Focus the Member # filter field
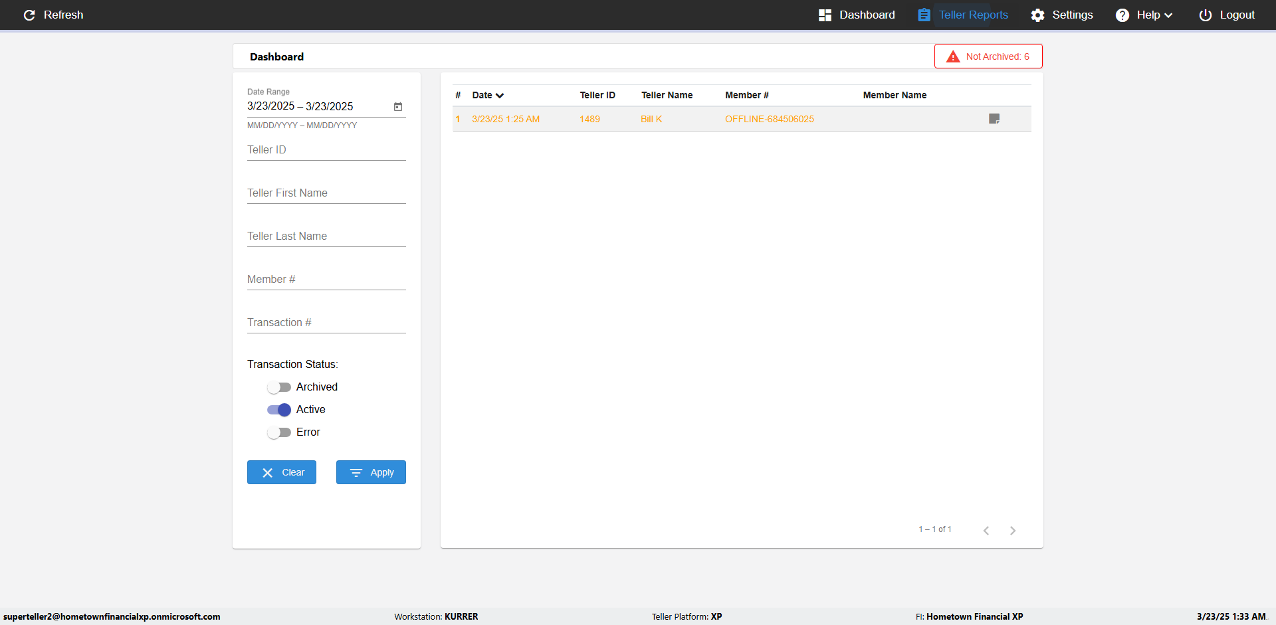This screenshot has width=1276, height=625. coord(326,280)
